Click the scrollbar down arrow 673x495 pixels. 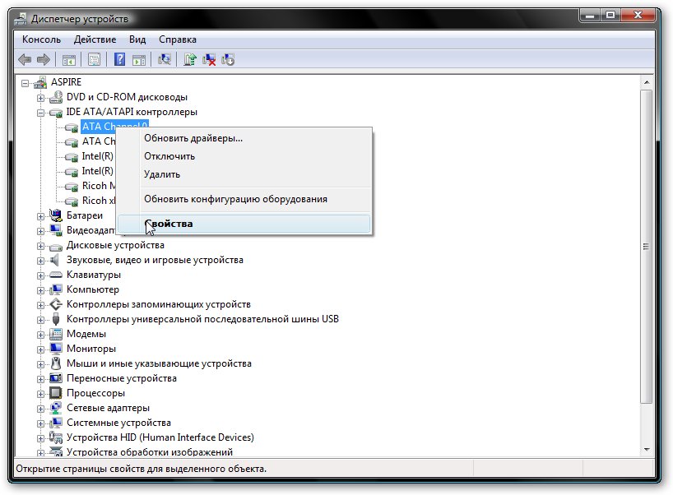tap(647, 450)
